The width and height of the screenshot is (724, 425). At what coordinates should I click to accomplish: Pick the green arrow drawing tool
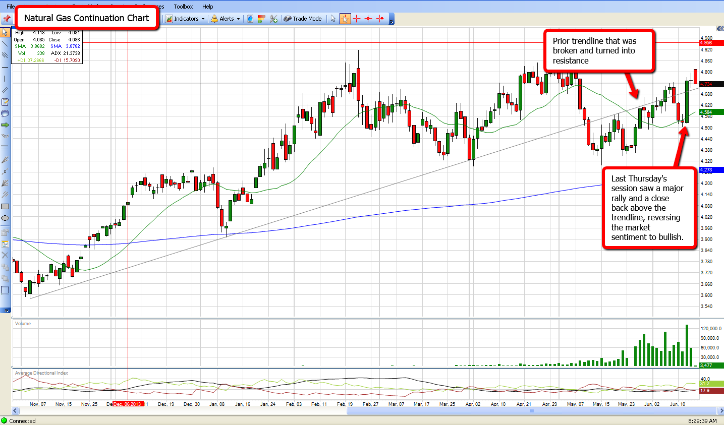tap(5, 125)
